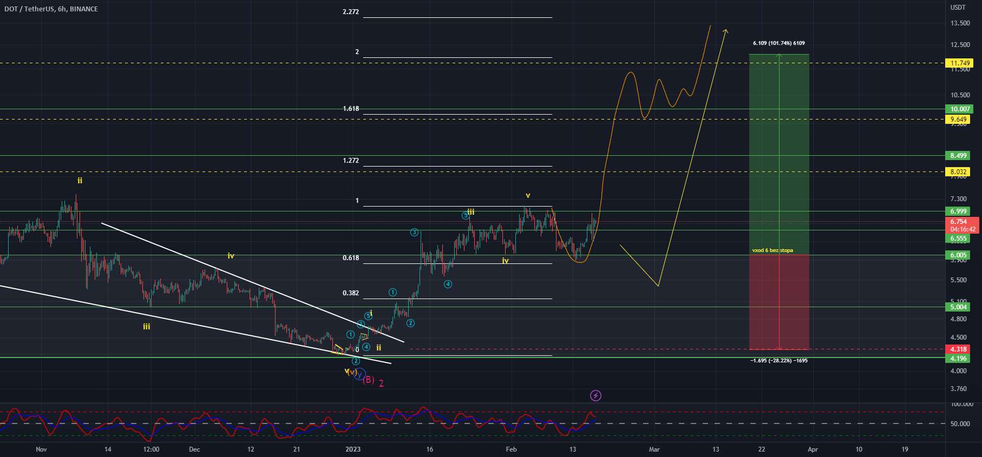Click the green long position profit zone
Viewport: 982px width, 457px height.
(x=779, y=154)
